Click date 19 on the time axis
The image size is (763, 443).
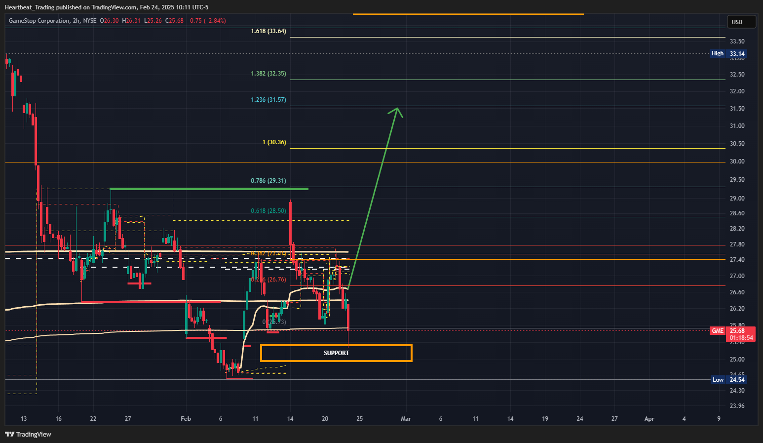(x=545, y=419)
